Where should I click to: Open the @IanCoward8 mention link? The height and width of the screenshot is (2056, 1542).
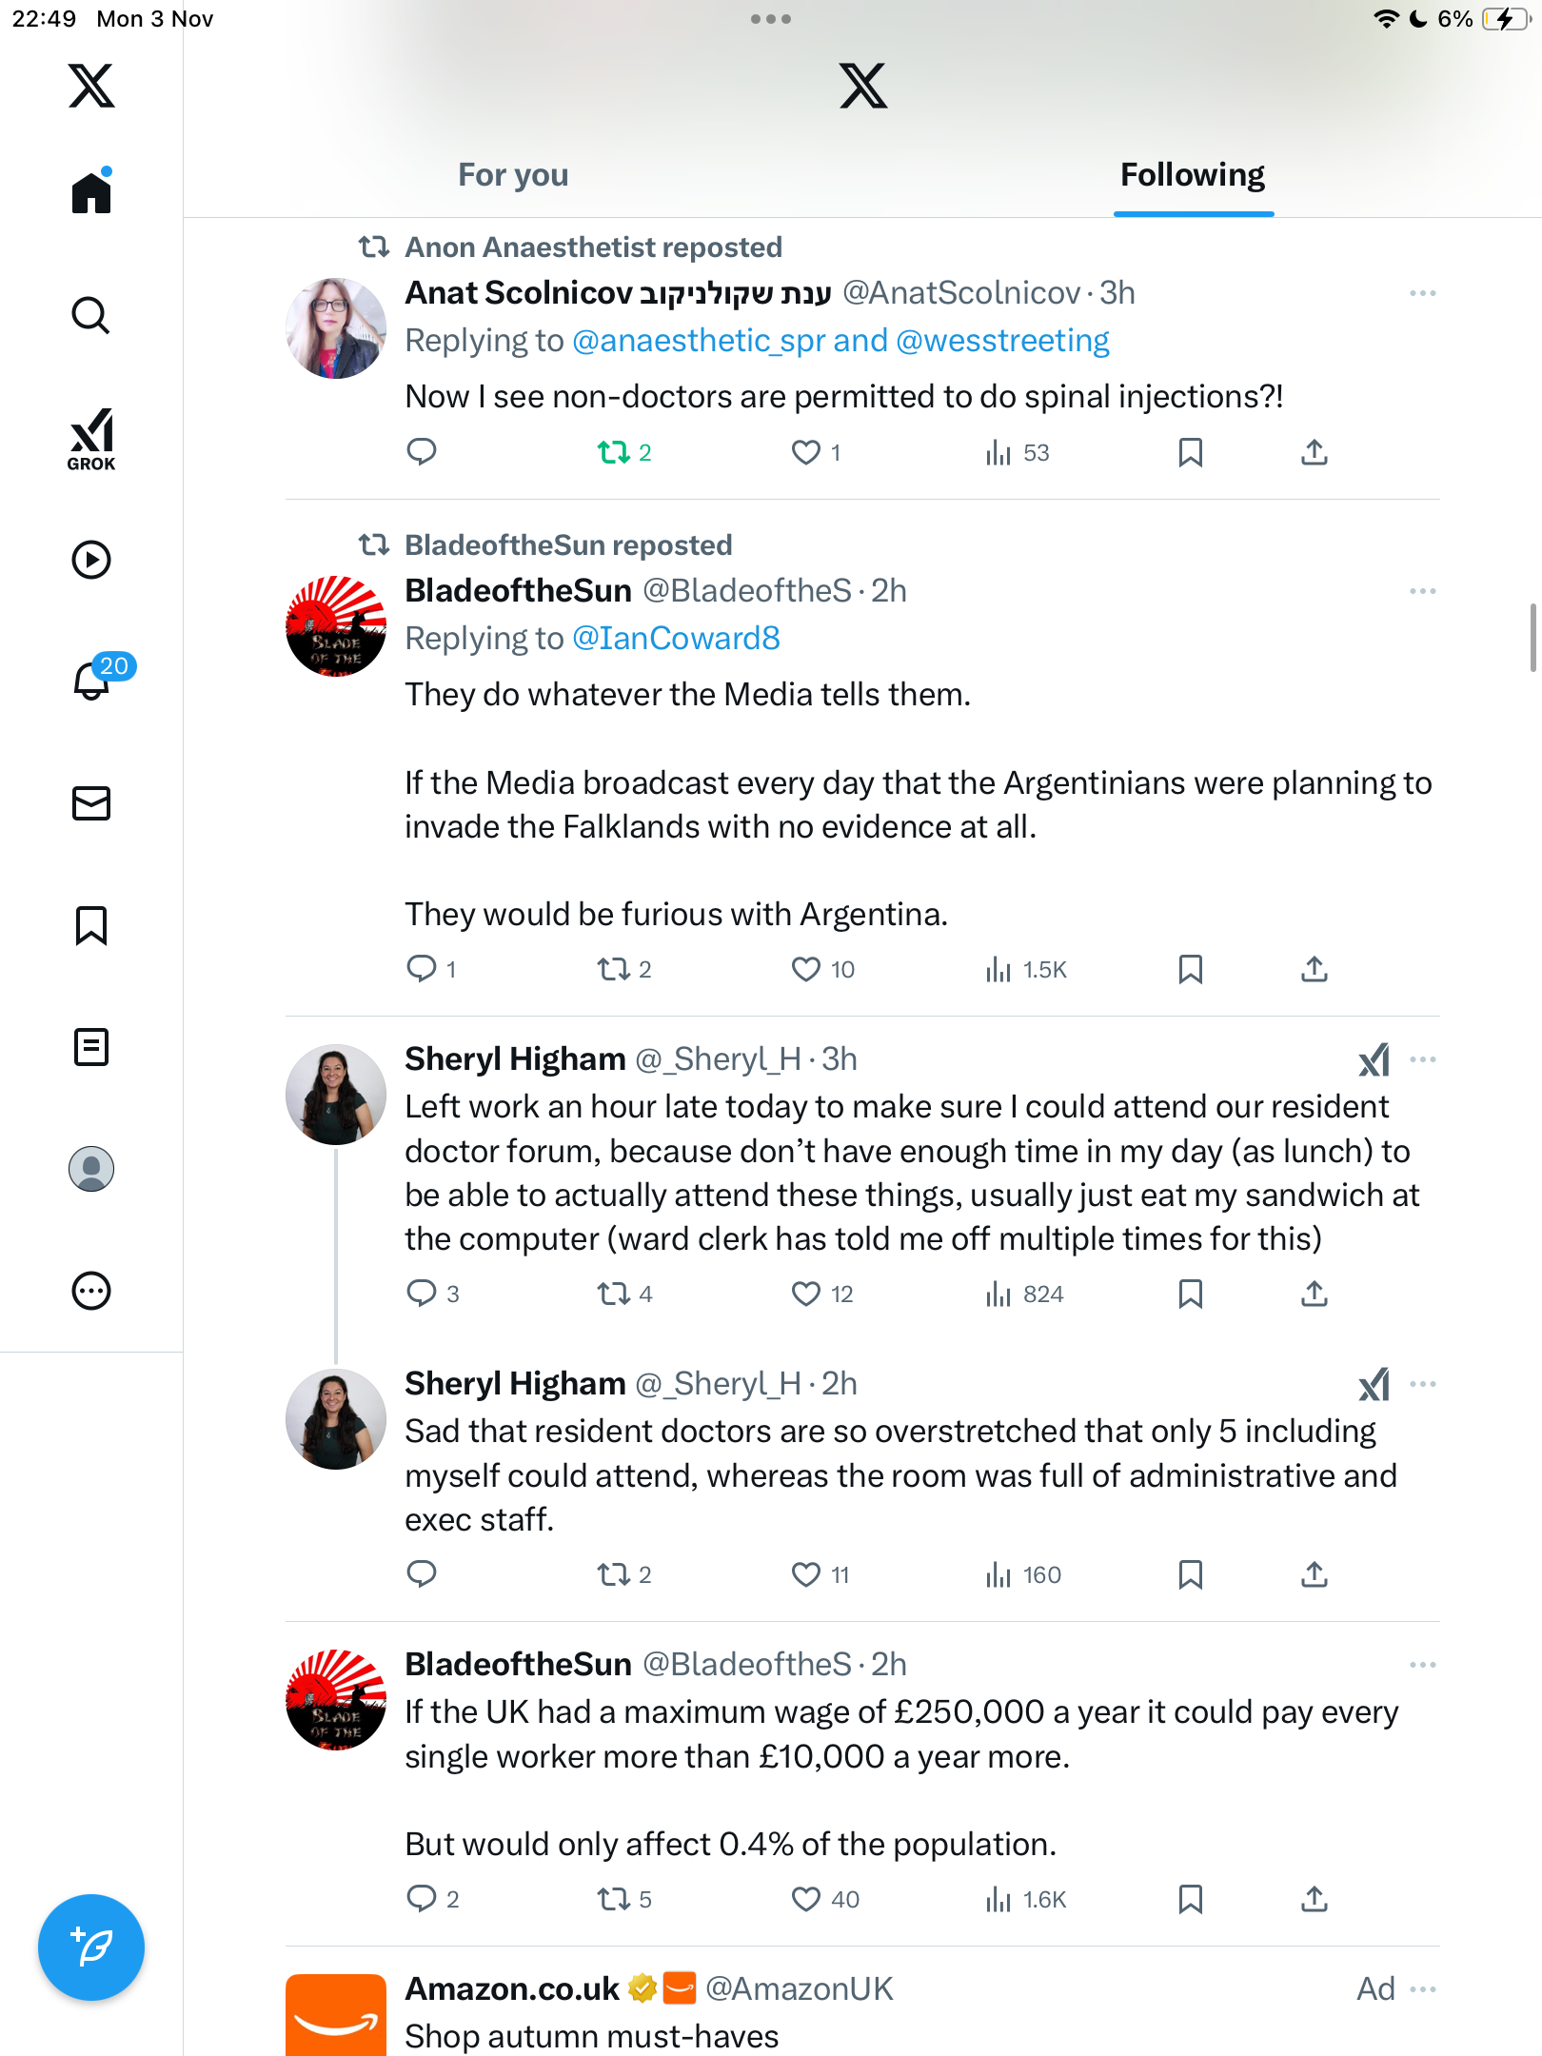click(676, 639)
